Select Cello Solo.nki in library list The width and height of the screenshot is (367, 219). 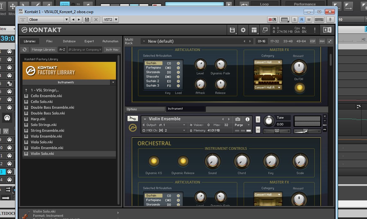[x=42, y=102]
